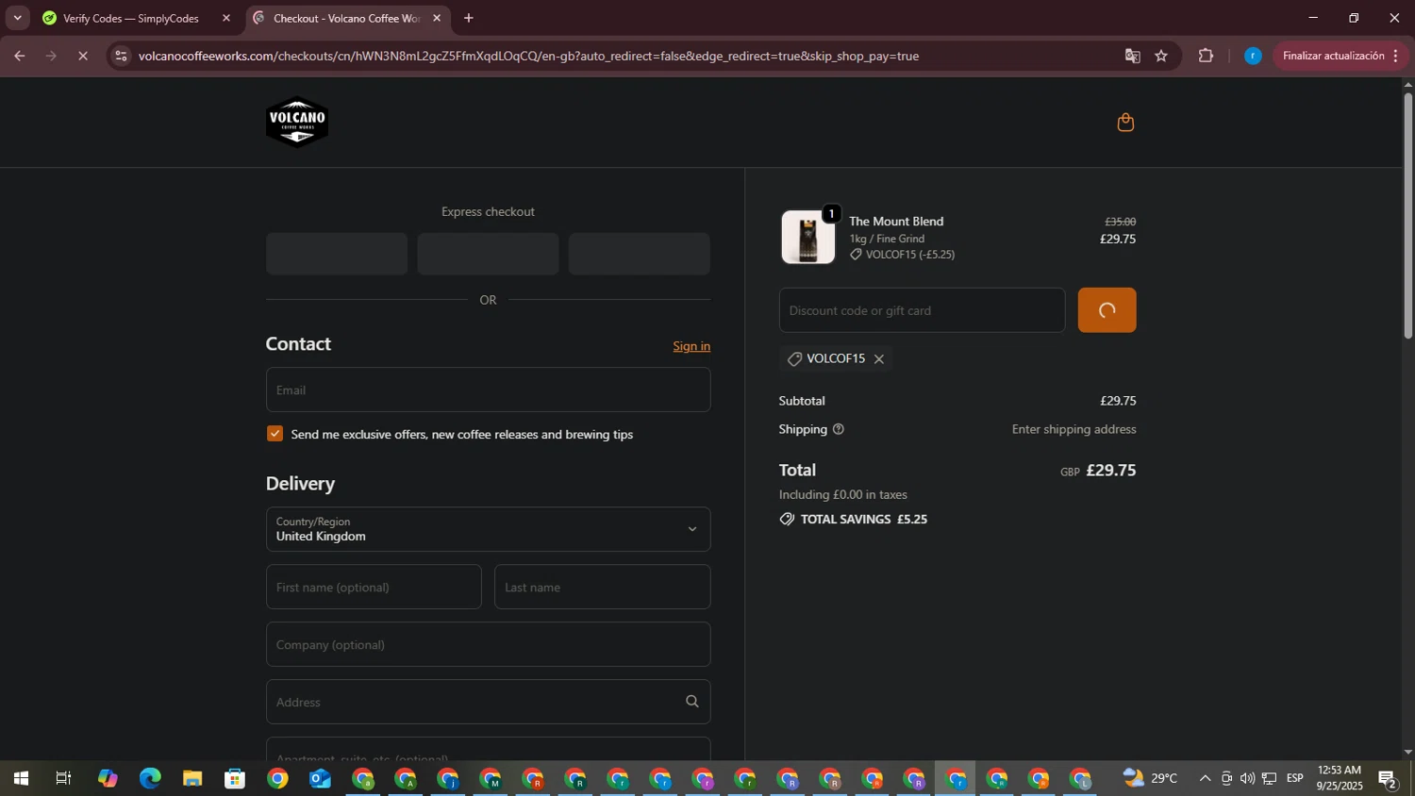Click the third express checkout button
Screen dimensions: 1415x796
[x=640, y=254]
